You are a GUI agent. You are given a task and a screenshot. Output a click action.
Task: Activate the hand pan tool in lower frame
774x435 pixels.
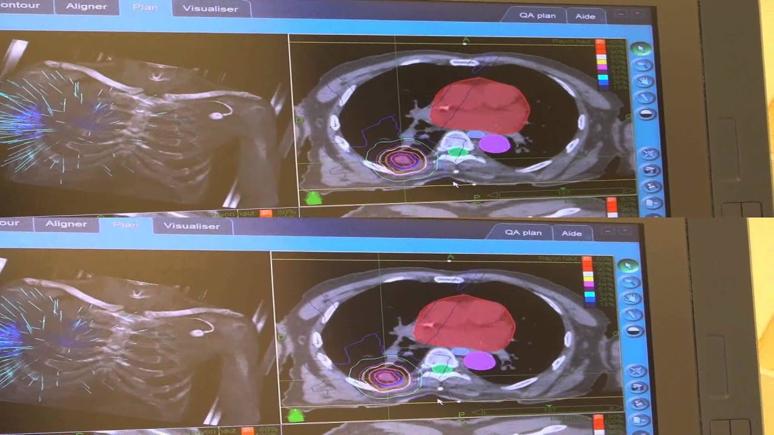(631, 298)
